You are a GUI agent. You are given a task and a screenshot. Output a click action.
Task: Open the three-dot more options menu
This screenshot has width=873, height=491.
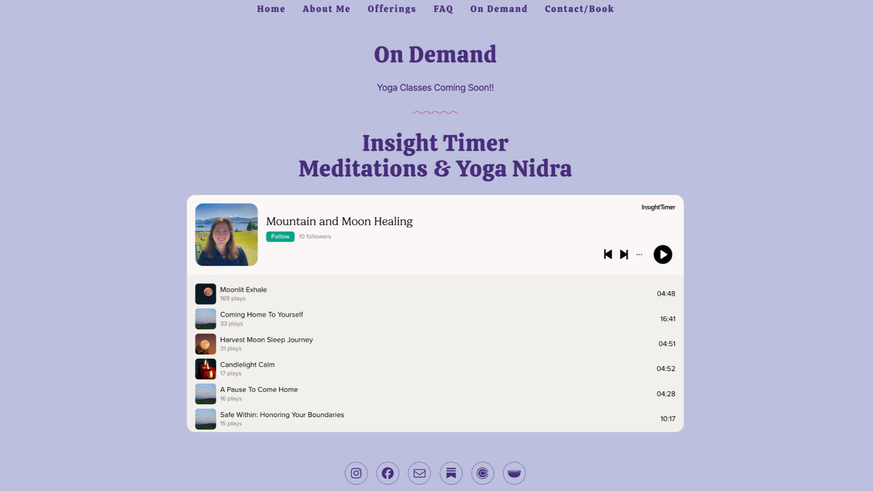pyautogui.click(x=639, y=254)
